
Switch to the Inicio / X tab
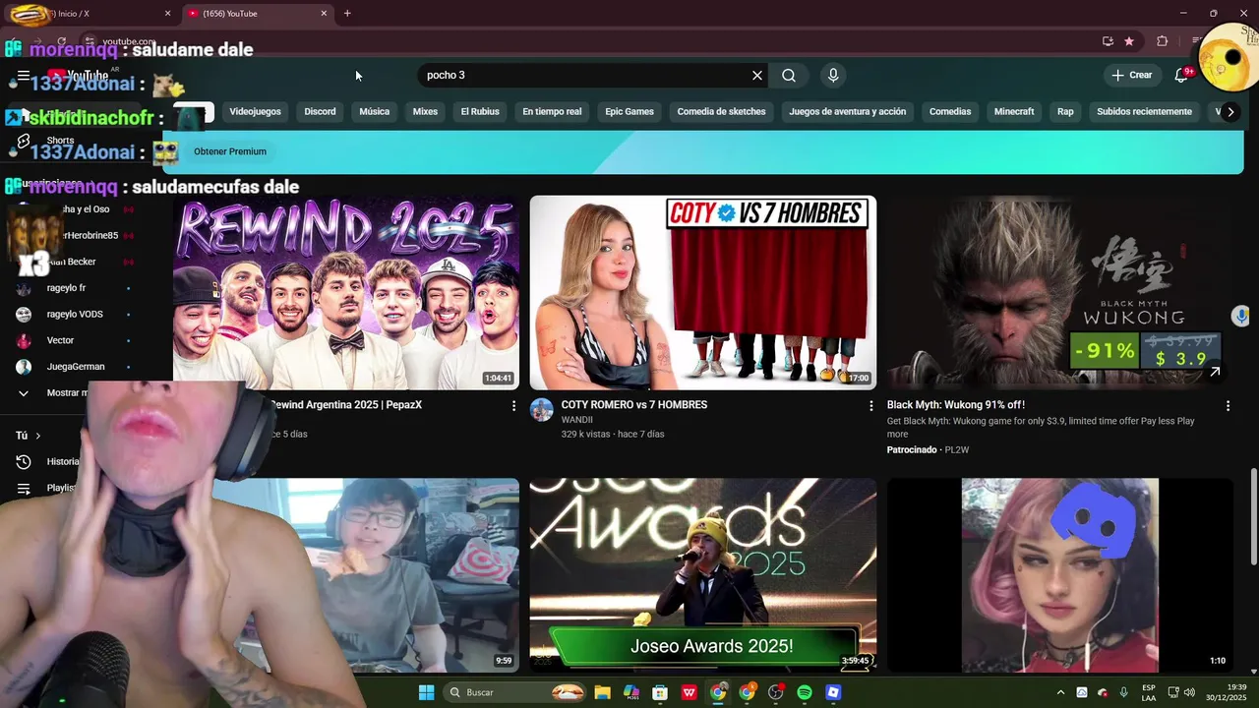(89, 13)
